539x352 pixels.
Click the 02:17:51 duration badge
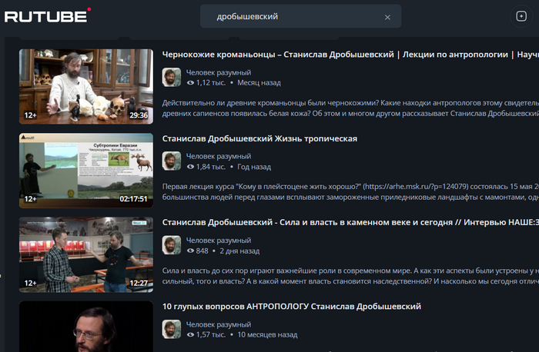(133, 199)
